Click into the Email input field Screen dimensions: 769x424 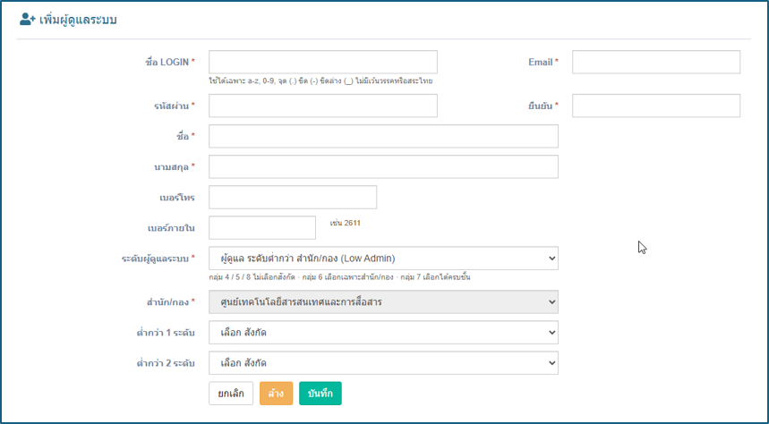[655, 62]
